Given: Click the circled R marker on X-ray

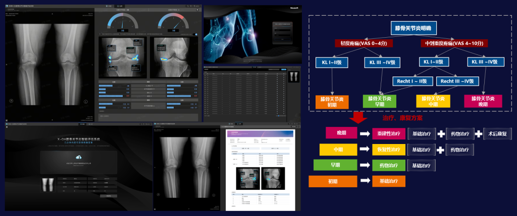Looking at the screenshot, I should [x=11, y=101].
